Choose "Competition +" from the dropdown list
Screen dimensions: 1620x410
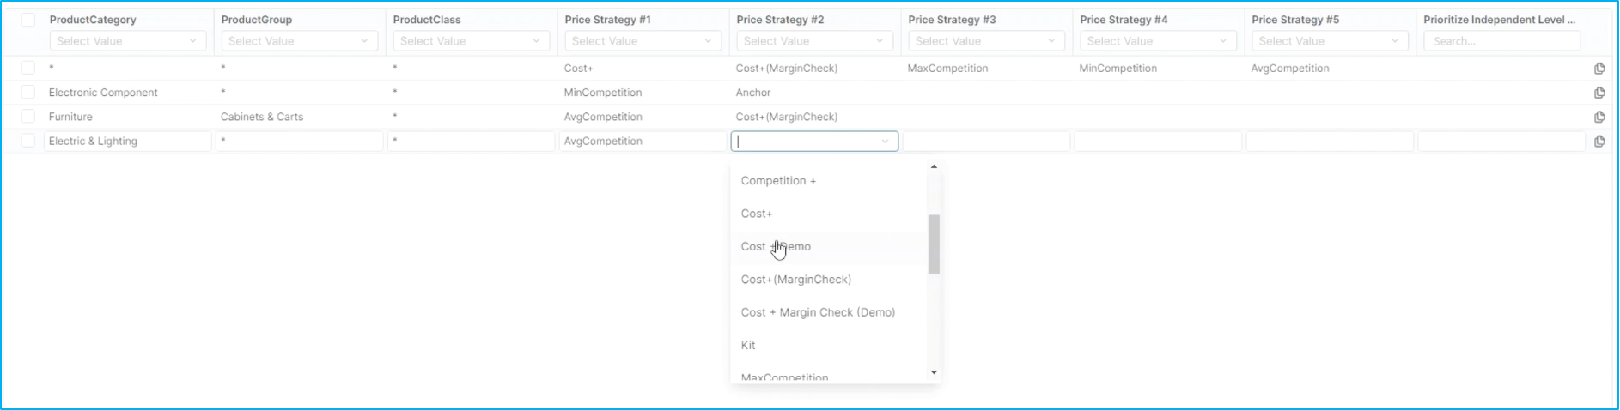point(778,181)
